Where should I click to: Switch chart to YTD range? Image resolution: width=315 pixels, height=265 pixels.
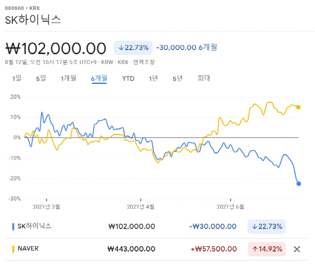pos(128,78)
